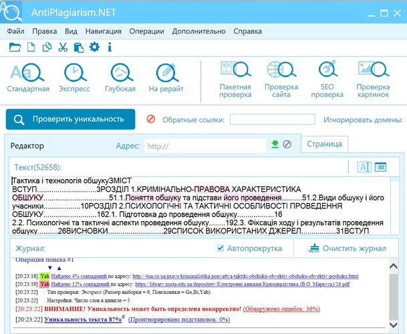Viewport: 407px width, 334px height.
Task: Open the Операции menu
Action: 146,31
